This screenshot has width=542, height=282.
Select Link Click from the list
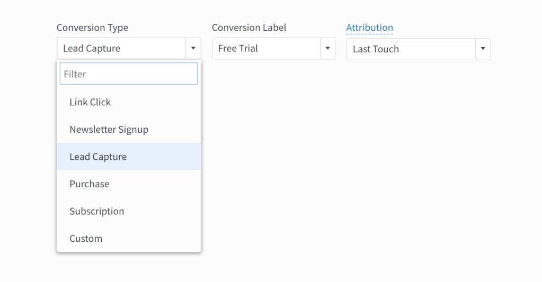90,102
